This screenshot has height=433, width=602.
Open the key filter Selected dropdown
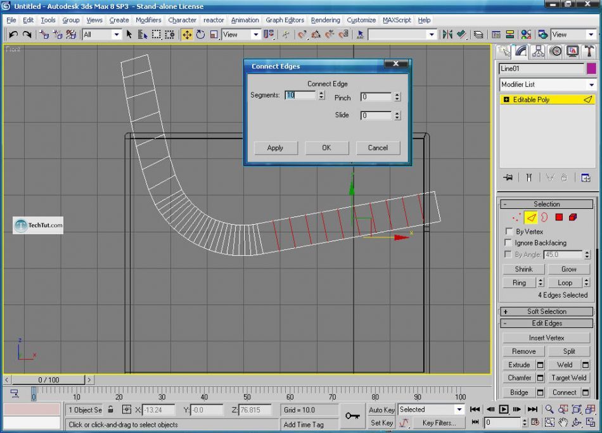pos(459,410)
